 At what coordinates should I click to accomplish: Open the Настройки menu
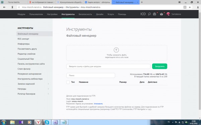pos(52,14)
